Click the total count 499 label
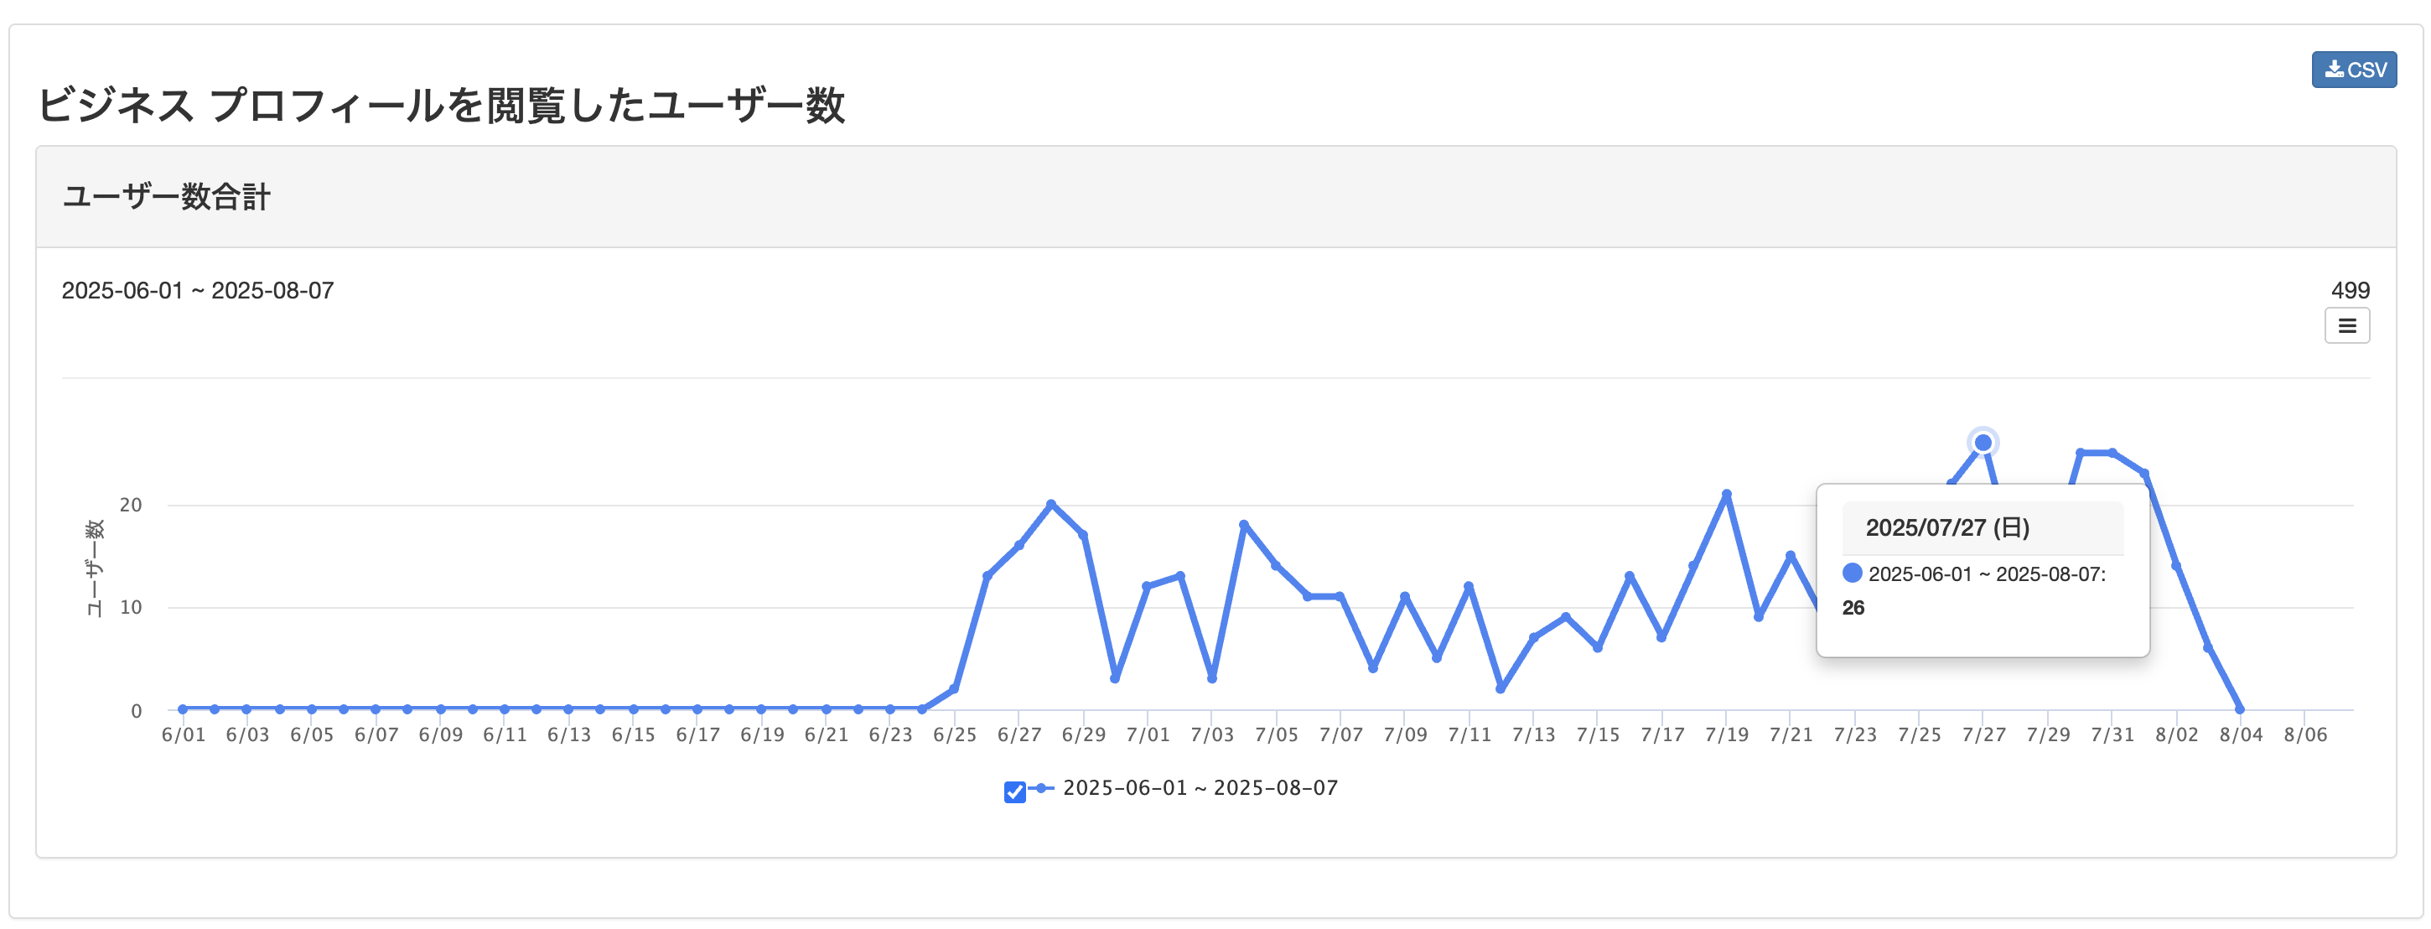 click(x=2350, y=290)
